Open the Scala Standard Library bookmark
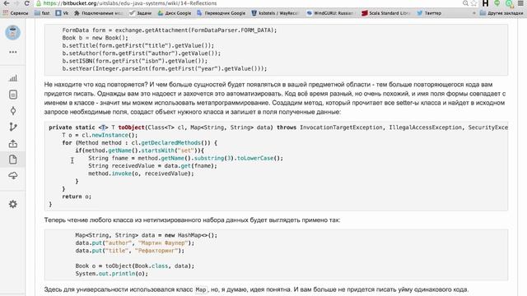The height and width of the screenshot is (296, 527). (385, 13)
